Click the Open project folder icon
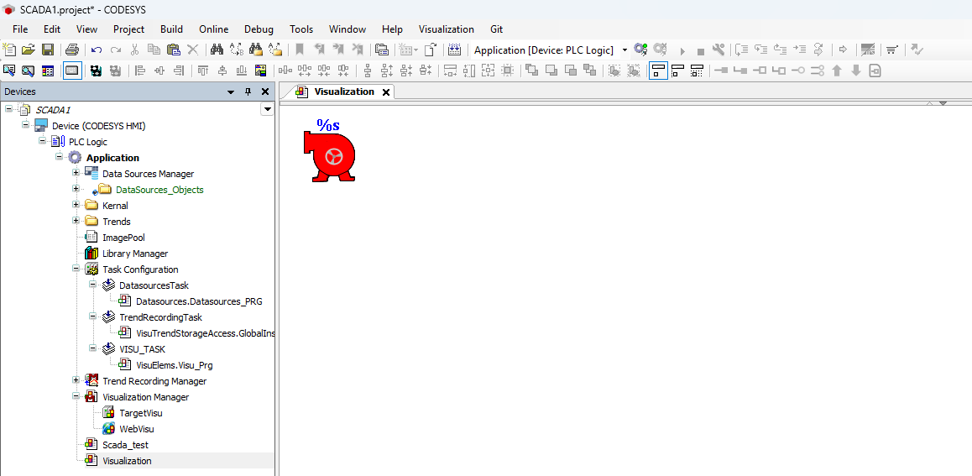The image size is (972, 476). (x=29, y=50)
